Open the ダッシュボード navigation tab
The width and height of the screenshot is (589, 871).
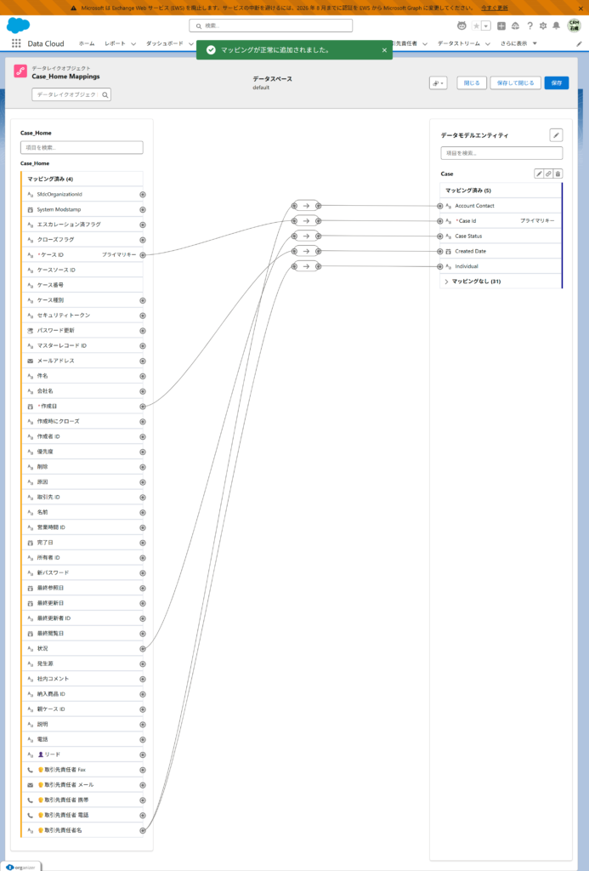click(164, 43)
